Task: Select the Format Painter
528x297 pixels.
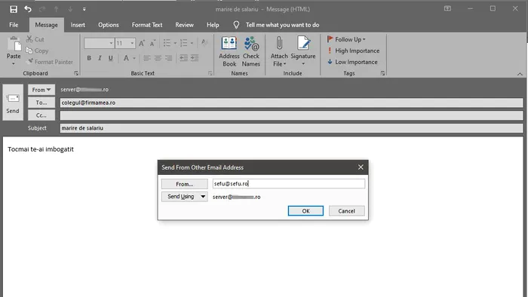Action: coord(50,62)
